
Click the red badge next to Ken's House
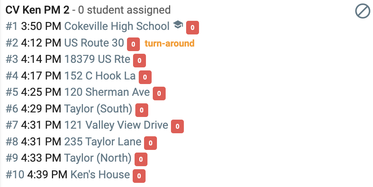pyautogui.click(x=139, y=176)
